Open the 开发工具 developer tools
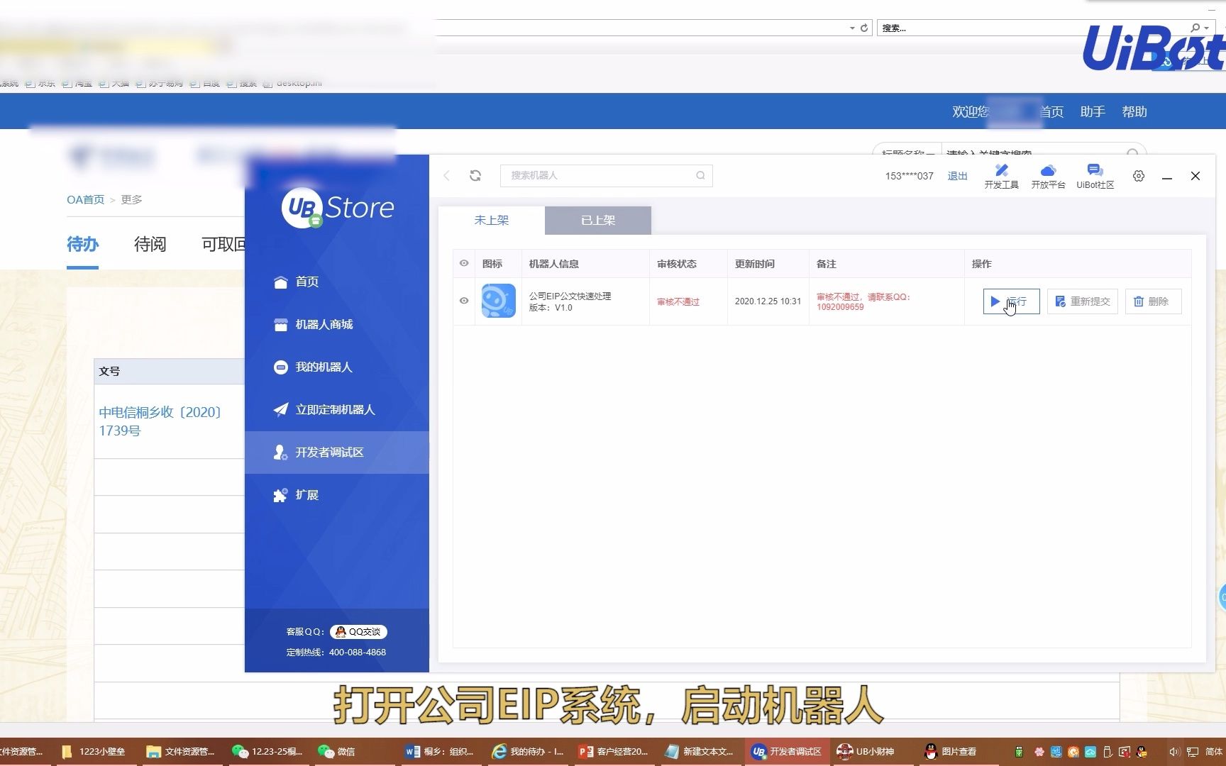1226x766 pixels. (x=1001, y=175)
